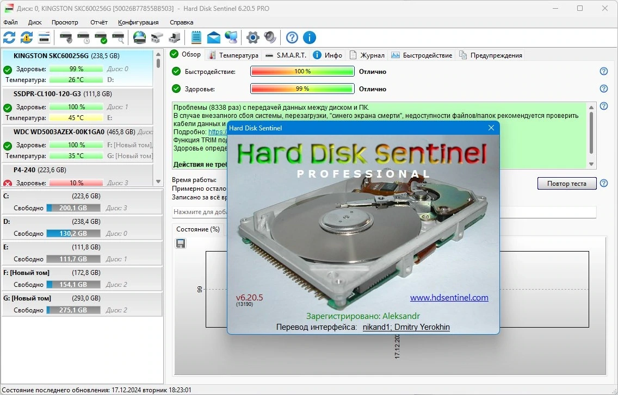Screen dimensions: 618x395
Task: Click the SSDPR 45 °C temperature value
Action: [76, 117]
